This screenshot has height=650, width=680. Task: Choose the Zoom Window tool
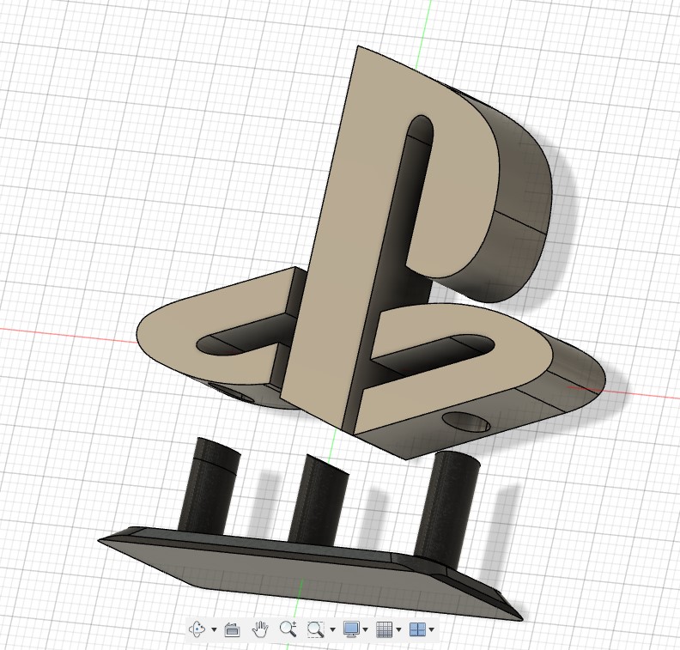pos(316,629)
